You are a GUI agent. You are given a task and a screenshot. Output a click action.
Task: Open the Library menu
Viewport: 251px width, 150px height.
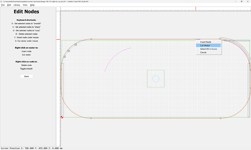[17, 5]
